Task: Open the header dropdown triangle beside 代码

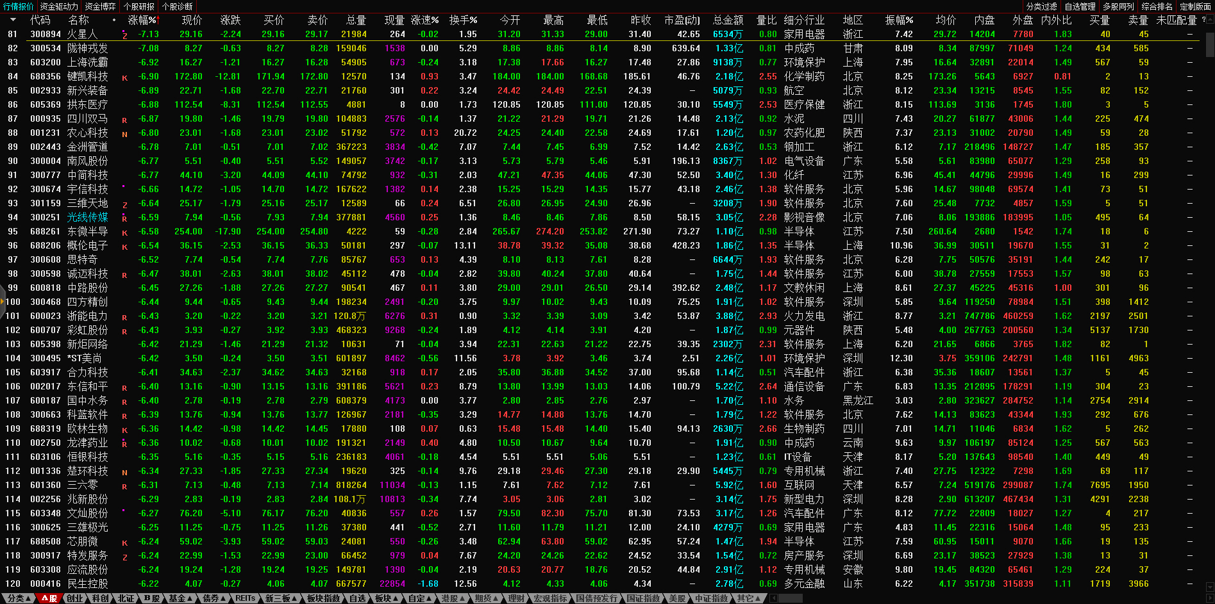Action: point(13,20)
